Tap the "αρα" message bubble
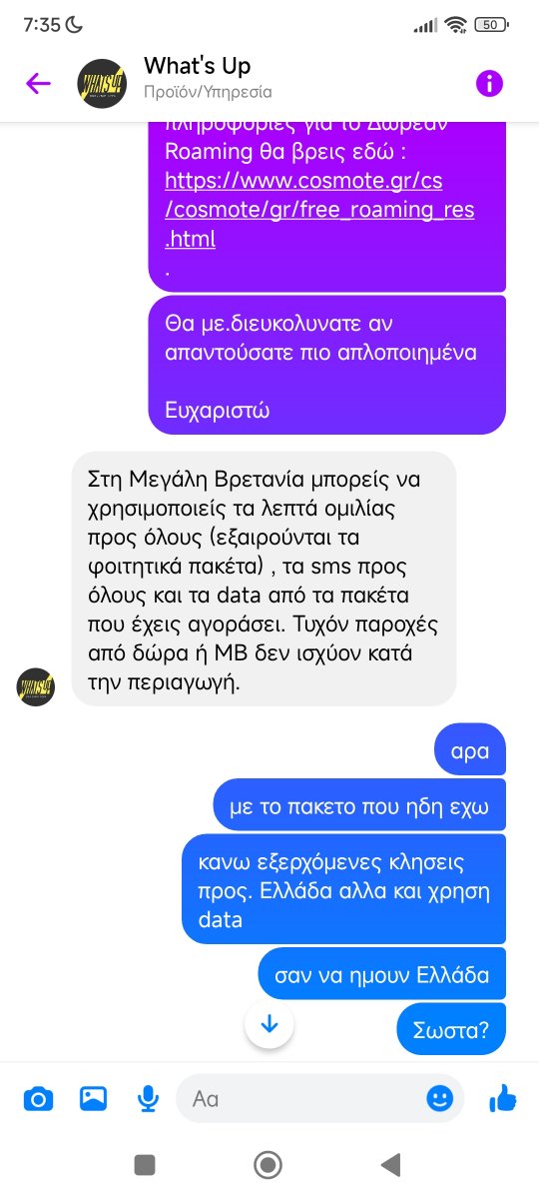539x1199 pixels. (x=470, y=750)
